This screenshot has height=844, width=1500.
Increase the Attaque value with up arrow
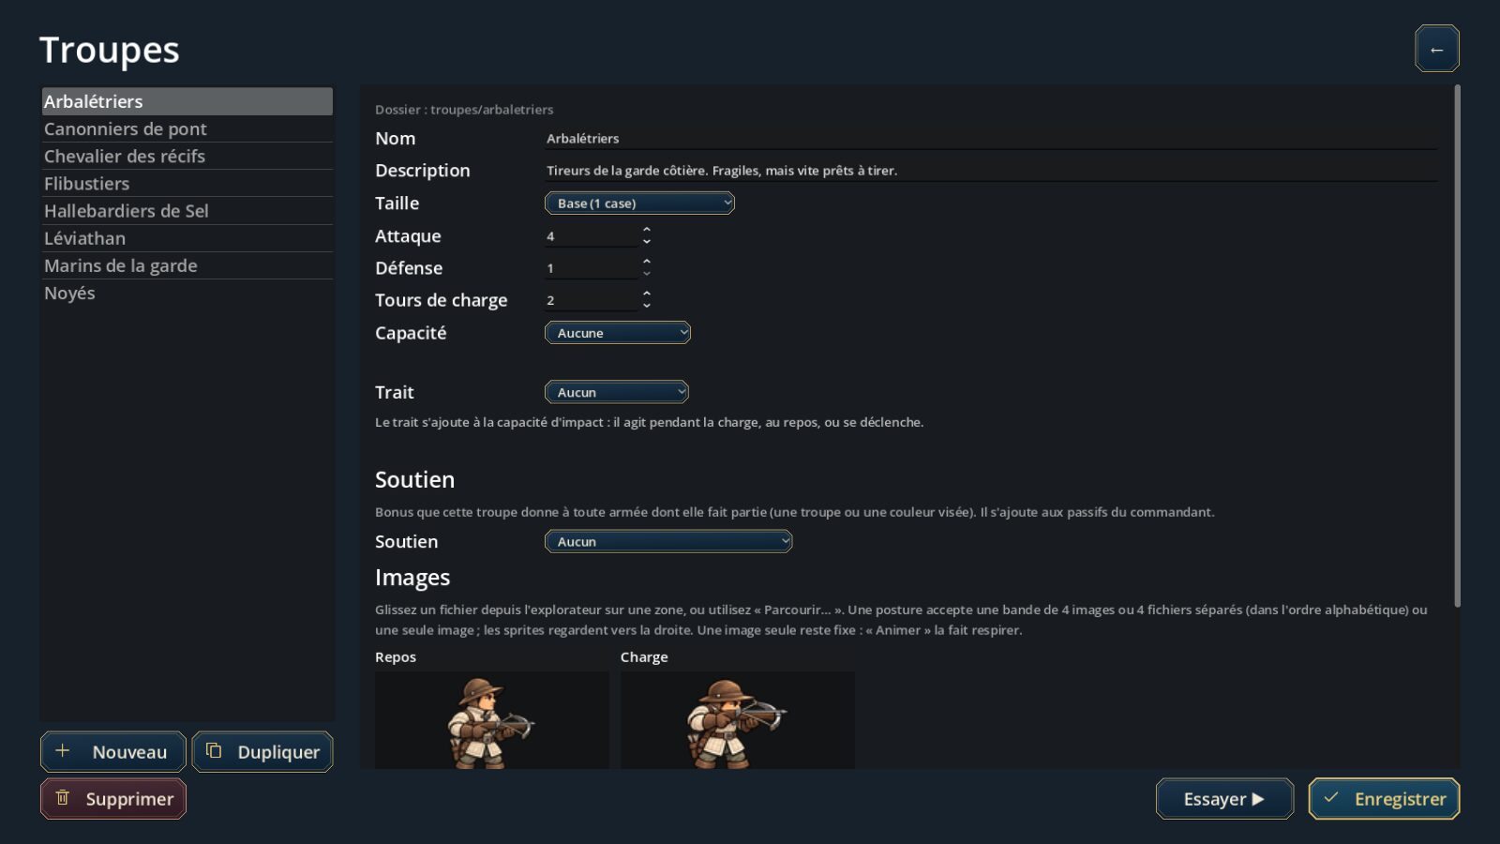(647, 230)
